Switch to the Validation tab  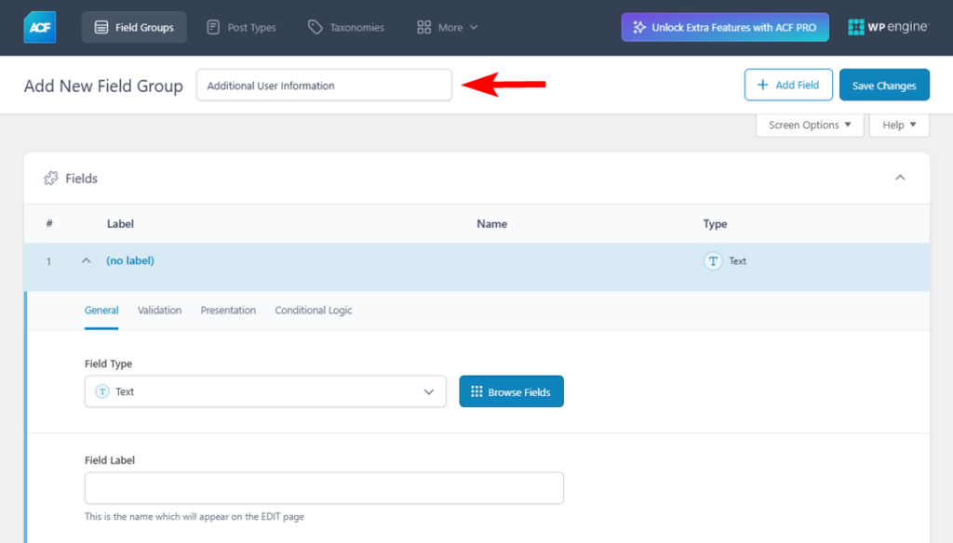coord(159,310)
